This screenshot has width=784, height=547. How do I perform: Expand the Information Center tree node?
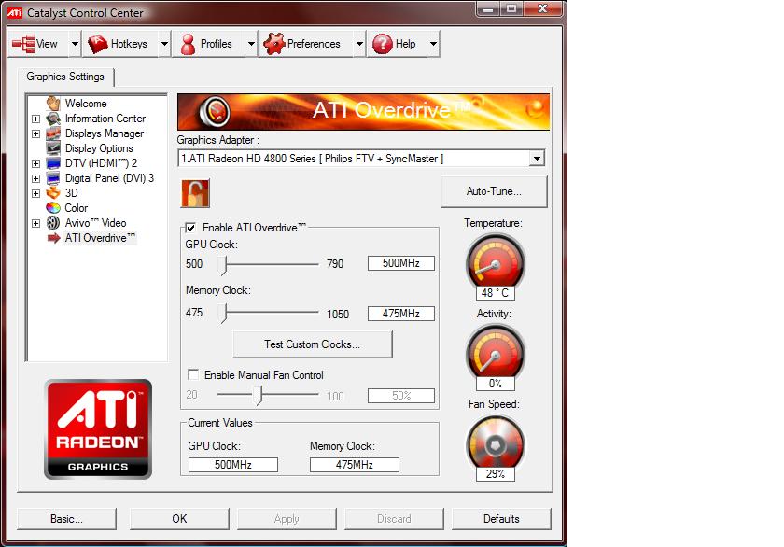(35, 119)
